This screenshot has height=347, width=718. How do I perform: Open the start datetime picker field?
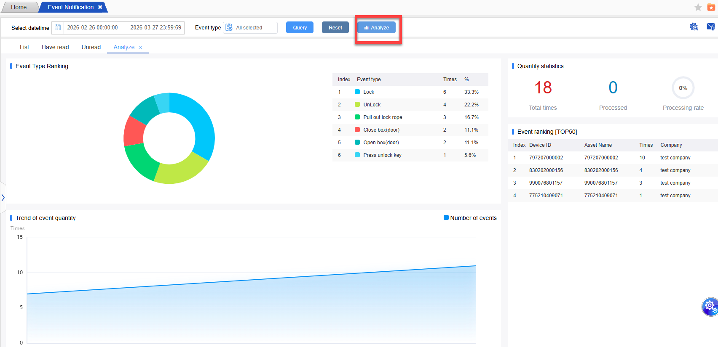(x=92, y=28)
